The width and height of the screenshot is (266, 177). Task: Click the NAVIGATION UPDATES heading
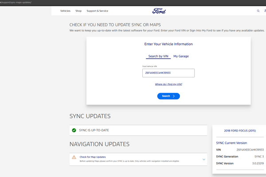click(x=99, y=144)
